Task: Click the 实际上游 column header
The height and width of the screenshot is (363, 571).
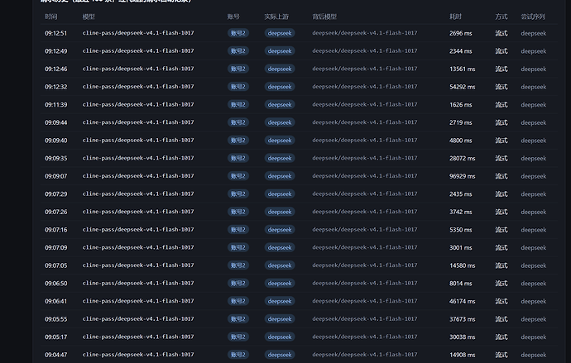Action: point(276,17)
